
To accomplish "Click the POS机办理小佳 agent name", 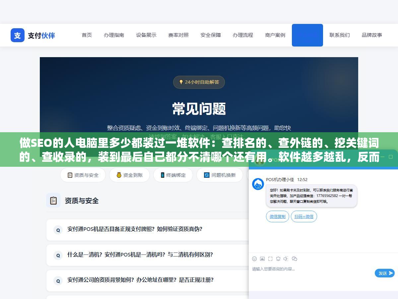I will 280,179.
